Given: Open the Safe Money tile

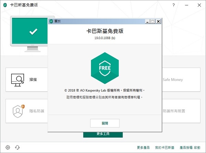Looking at the screenshot, I should click(x=181, y=80).
